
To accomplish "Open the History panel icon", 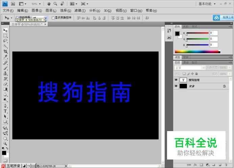I will click(169, 30).
